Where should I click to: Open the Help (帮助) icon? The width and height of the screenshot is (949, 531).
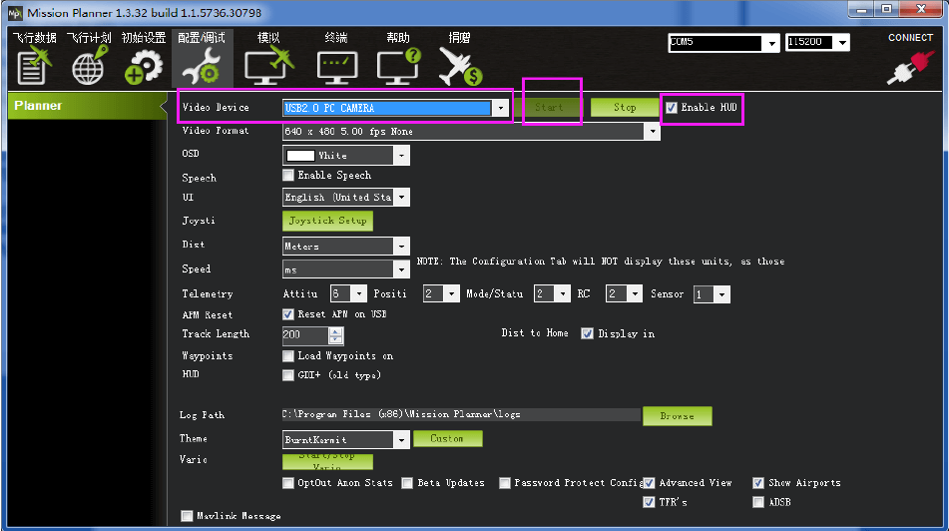(x=398, y=66)
